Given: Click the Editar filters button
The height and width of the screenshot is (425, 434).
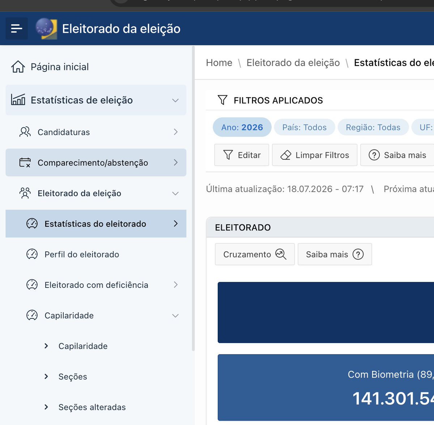Looking at the screenshot, I should click(242, 155).
